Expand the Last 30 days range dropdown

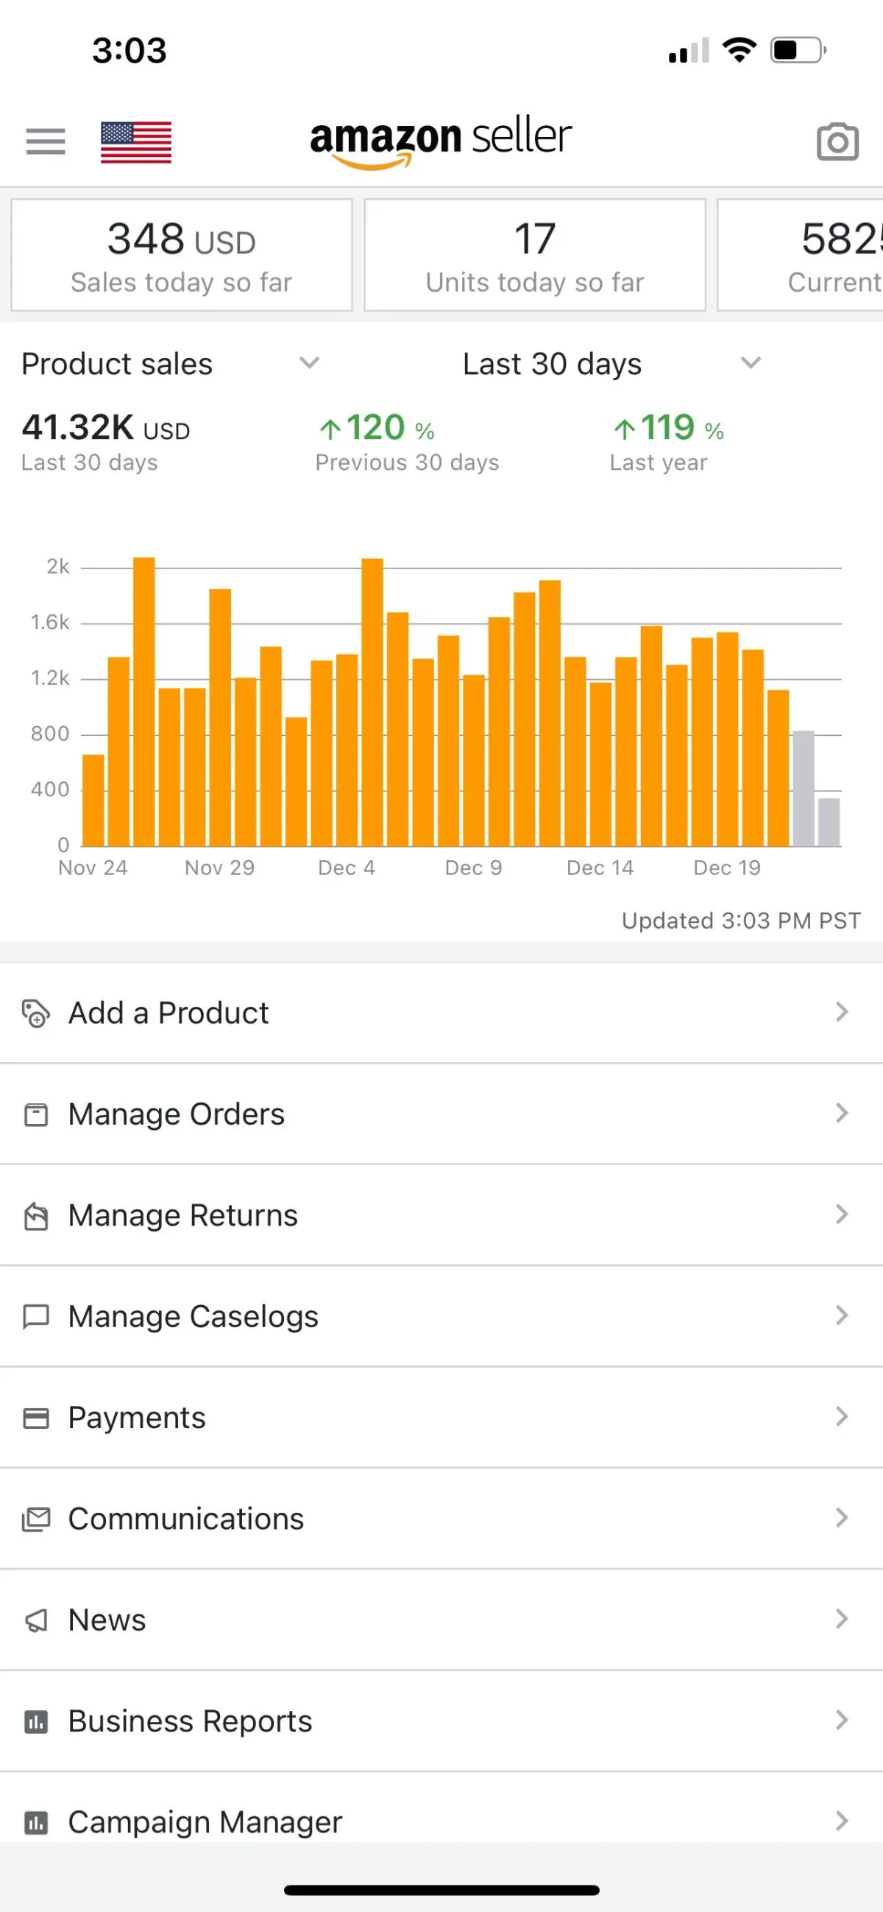pyautogui.click(x=751, y=363)
